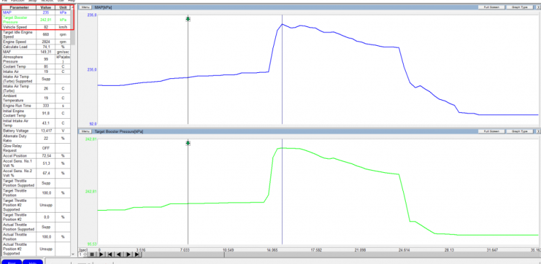
Task: Open the Menu of the MAP graph
Action: coord(86,7)
